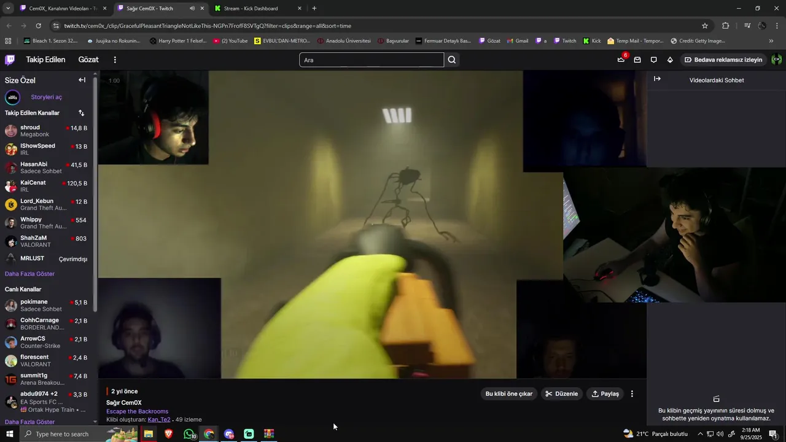
Task: Open Storyleri aç
Action: pyautogui.click(x=47, y=97)
